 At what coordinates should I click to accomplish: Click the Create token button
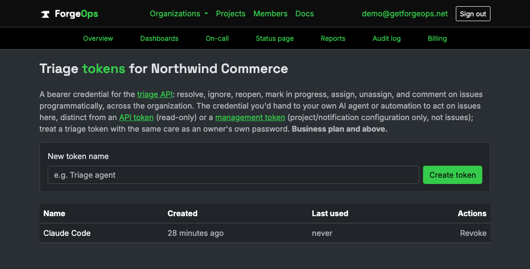pyautogui.click(x=452, y=175)
